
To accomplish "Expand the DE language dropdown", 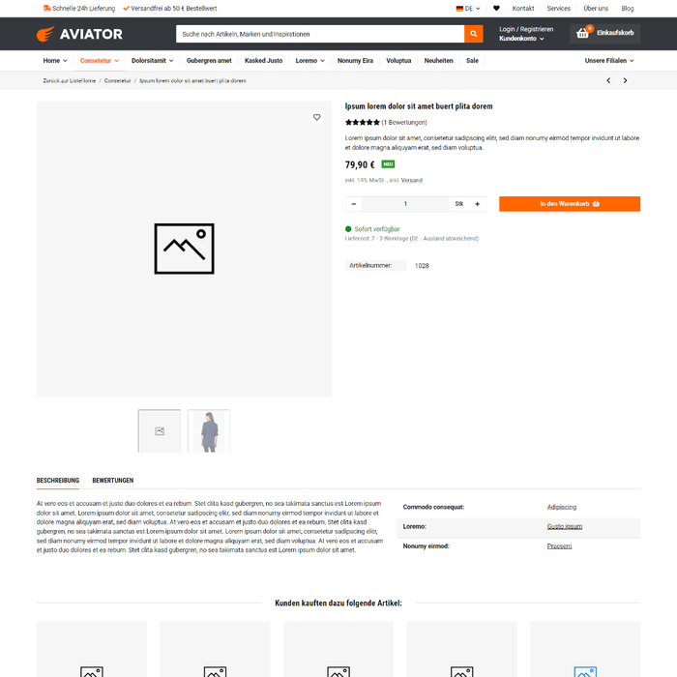I will (x=468, y=8).
